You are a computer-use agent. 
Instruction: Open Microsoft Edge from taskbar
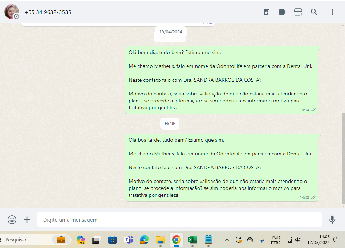pos(144,240)
